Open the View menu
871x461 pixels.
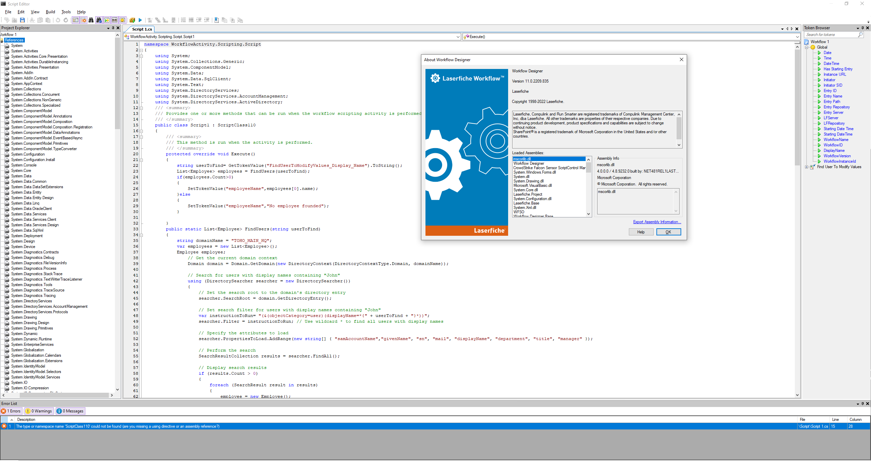(x=35, y=12)
